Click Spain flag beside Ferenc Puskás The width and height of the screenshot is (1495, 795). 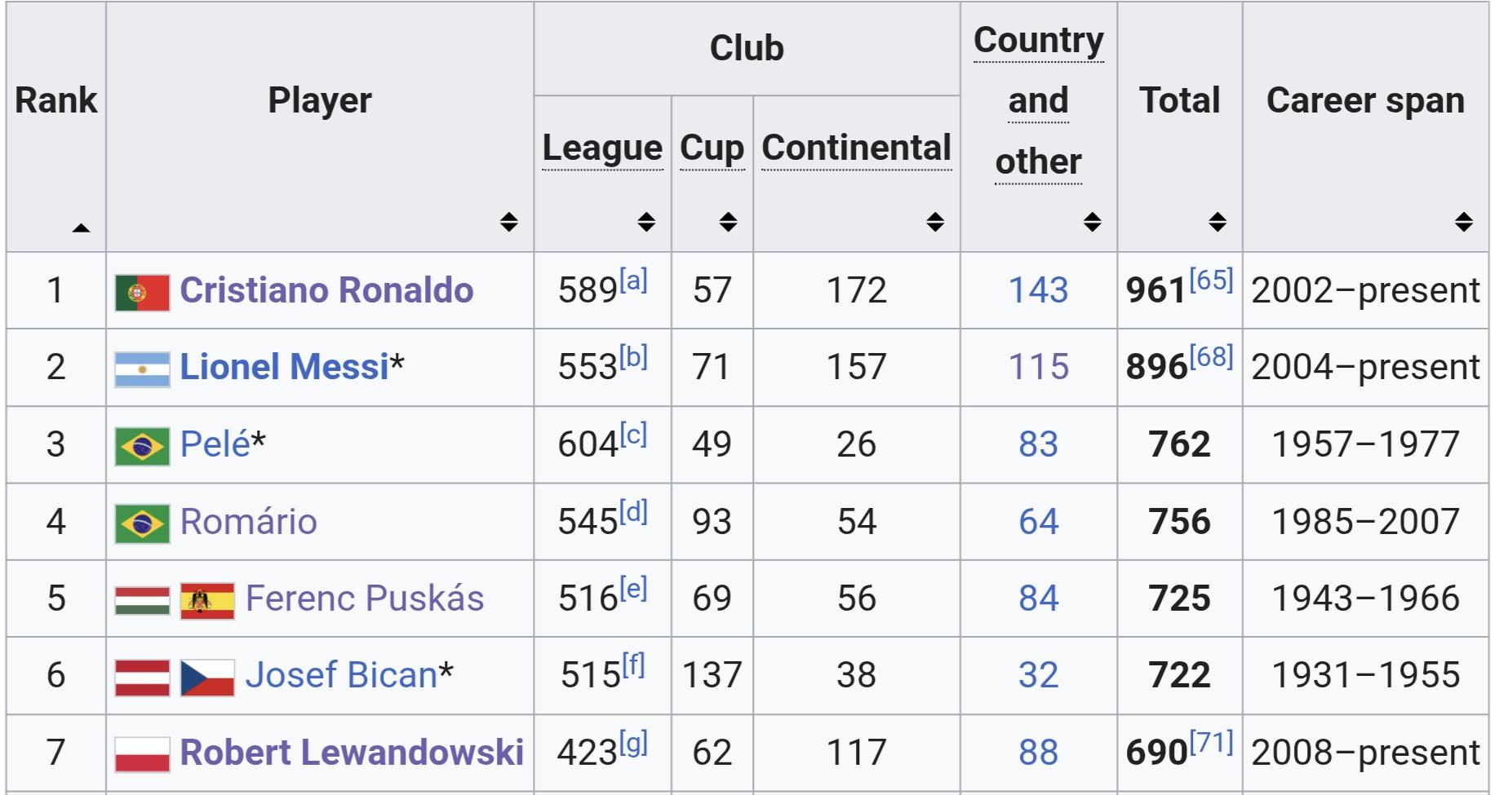coord(207,600)
